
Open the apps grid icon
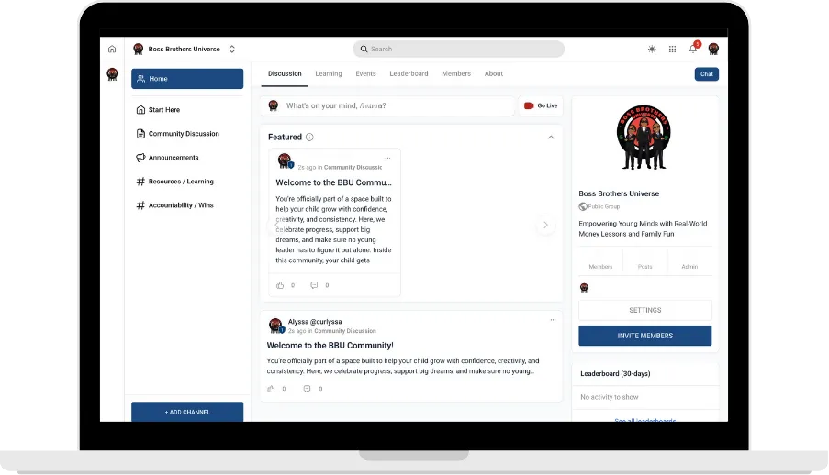(x=672, y=50)
